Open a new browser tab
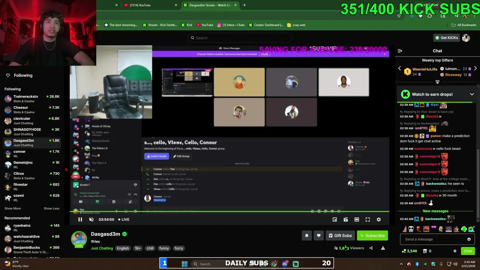Image resolution: width=480 pixels, height=270 pixels. 244,5
